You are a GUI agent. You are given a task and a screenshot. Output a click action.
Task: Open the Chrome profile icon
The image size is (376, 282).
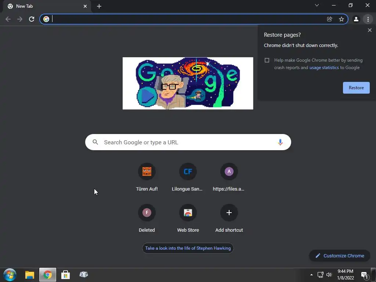point(356,19)
